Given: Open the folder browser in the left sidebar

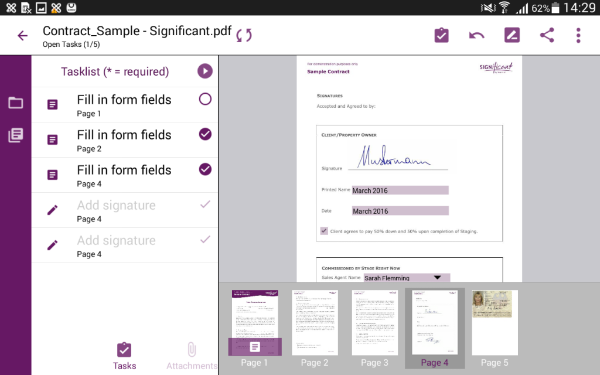Looking at the screenshot, I should [x=15, y=103].
